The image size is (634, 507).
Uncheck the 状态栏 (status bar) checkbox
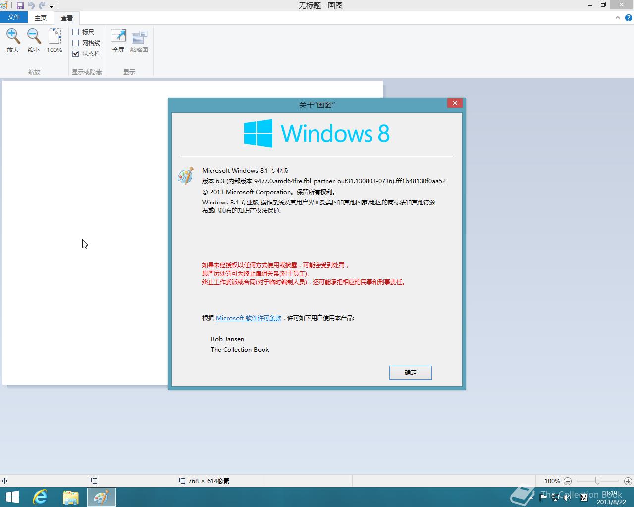point(76,53)
